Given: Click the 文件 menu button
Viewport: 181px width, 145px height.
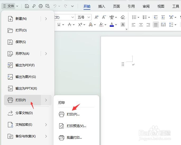Looking at the screenshot, I should pos(8,6).
